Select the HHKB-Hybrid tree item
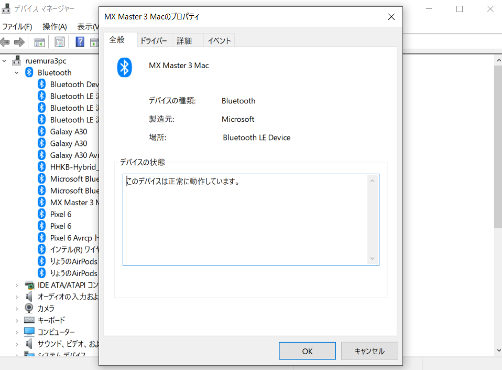502x370 pixels. coord(74,167)
